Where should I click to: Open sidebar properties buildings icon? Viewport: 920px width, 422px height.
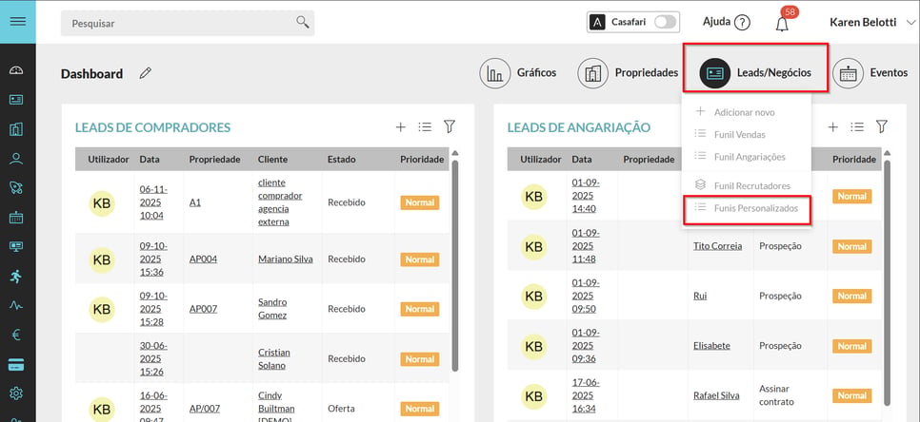pyautogui.click(x=16, y=129)
